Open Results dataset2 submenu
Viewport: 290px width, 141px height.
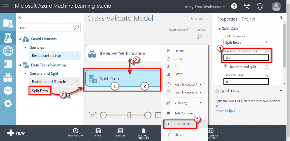pyautogui.click(x=185, y=92)
